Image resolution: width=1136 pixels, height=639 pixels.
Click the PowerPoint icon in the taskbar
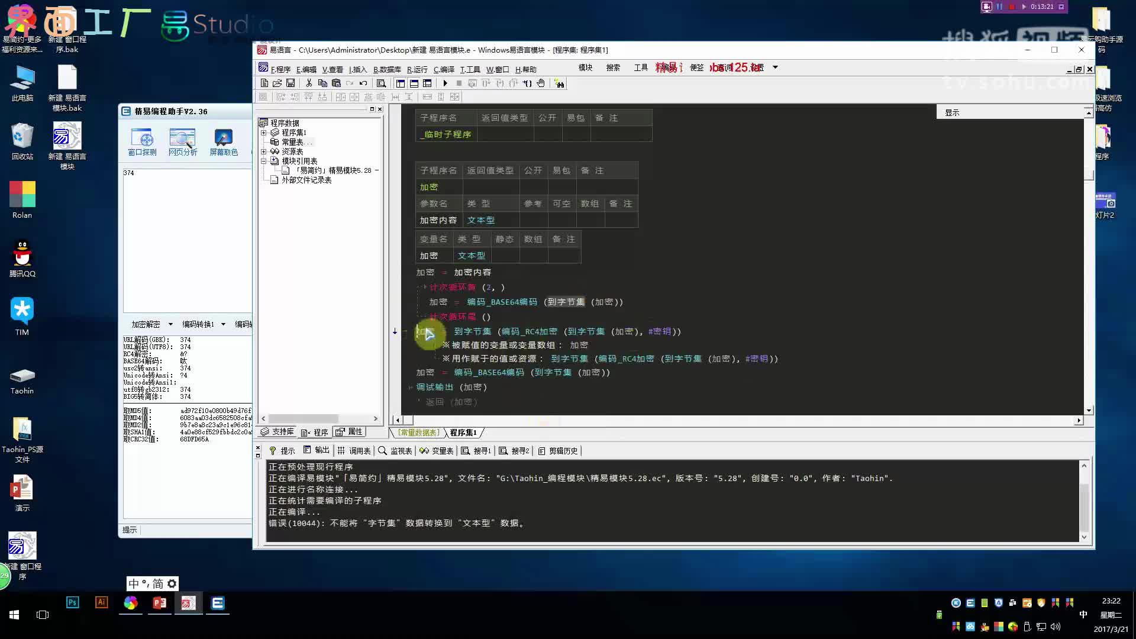coord(159,603)
